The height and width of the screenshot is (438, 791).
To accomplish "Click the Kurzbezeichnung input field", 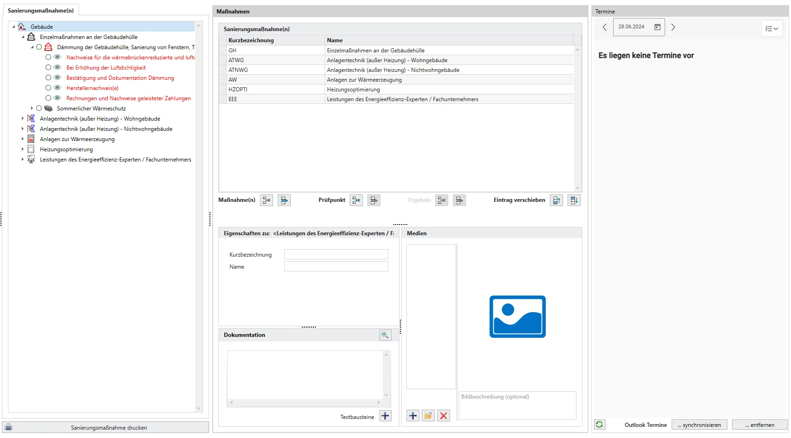I will click(x=336, y=254).
